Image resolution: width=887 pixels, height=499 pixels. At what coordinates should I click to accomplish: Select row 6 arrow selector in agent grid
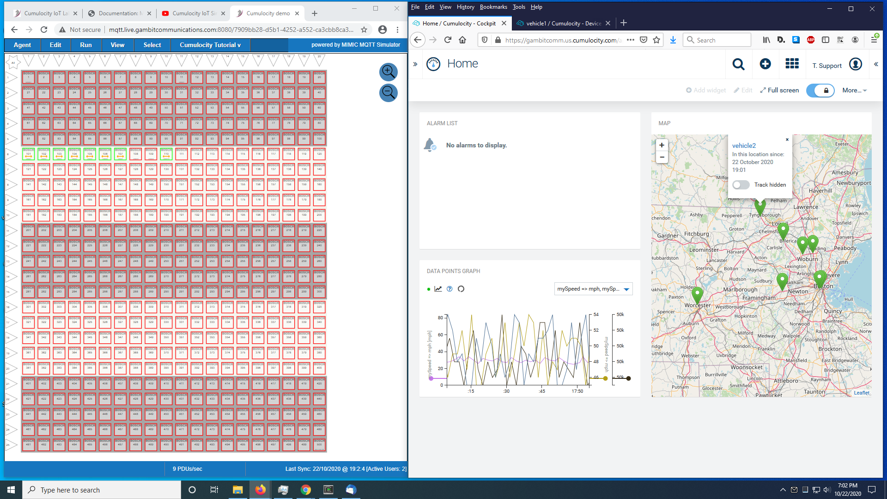click(11, 154)
